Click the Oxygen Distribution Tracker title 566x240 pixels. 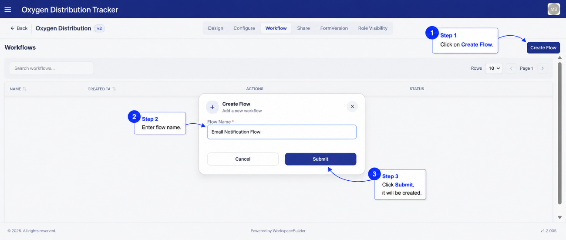[x=70, y=10]
